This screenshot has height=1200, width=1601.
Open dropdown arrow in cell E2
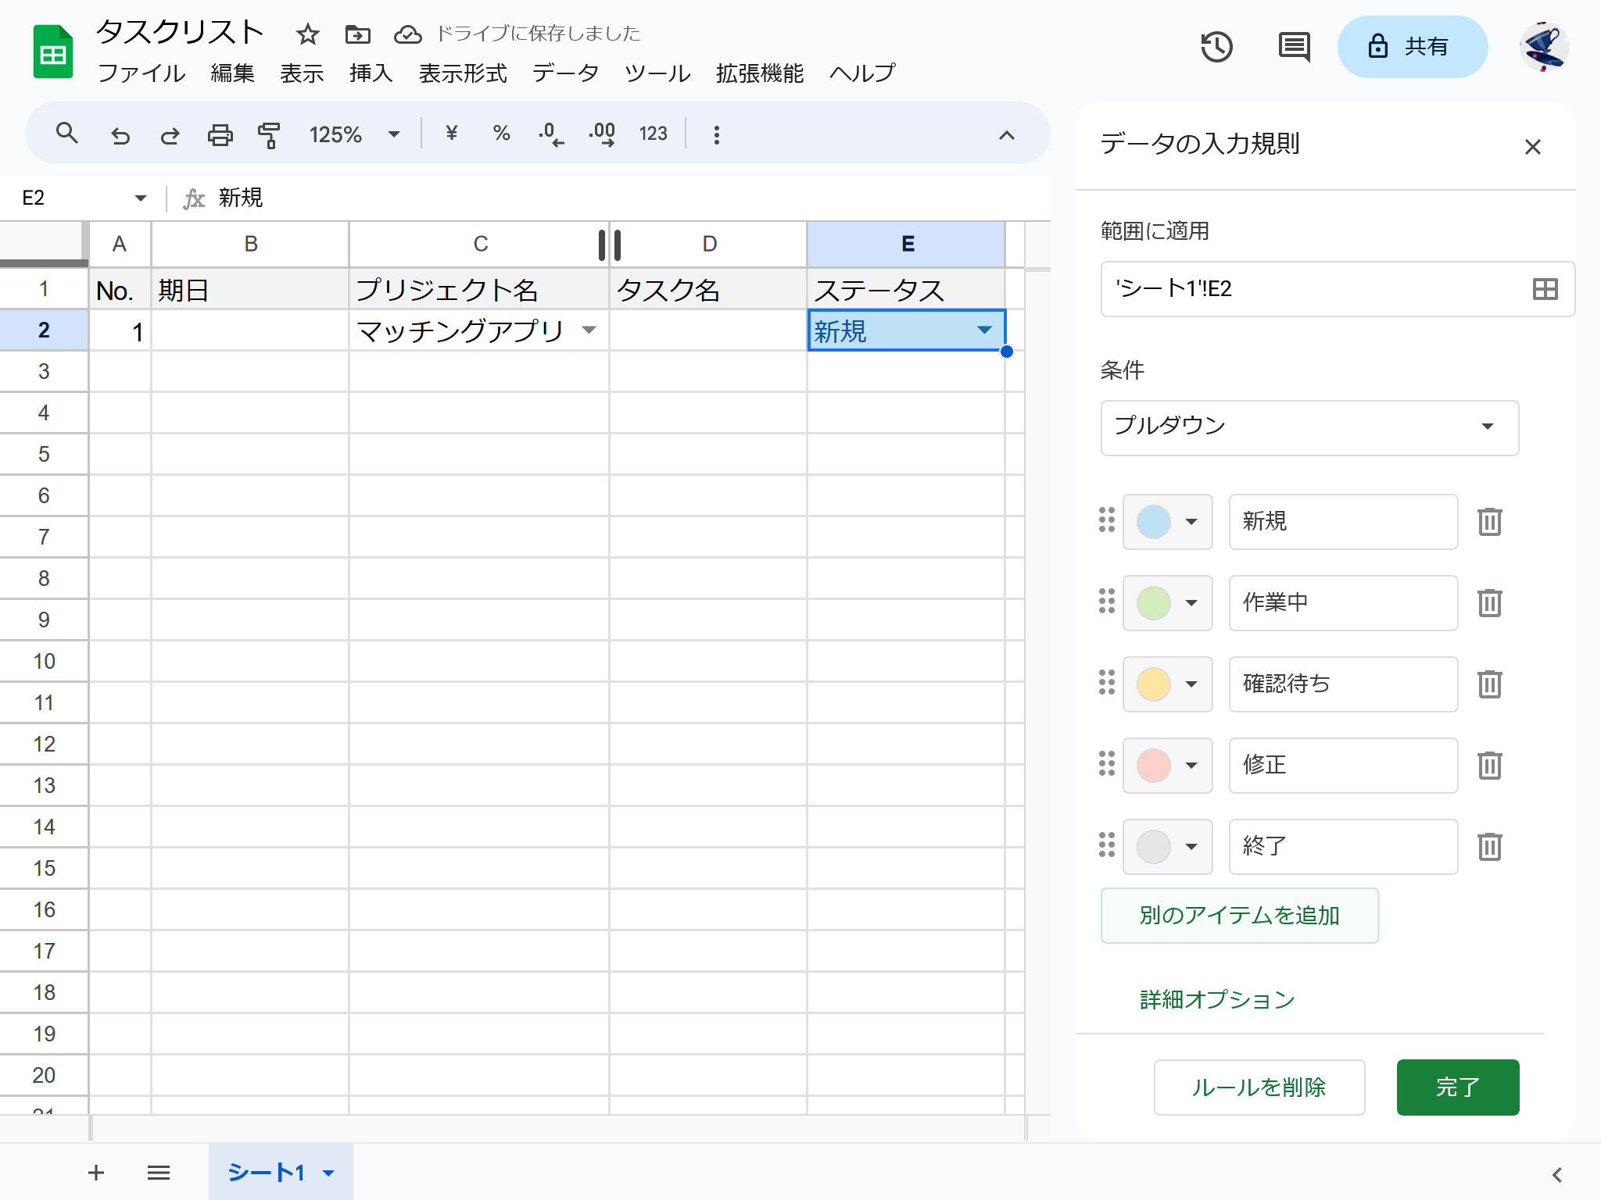point(984,330)
